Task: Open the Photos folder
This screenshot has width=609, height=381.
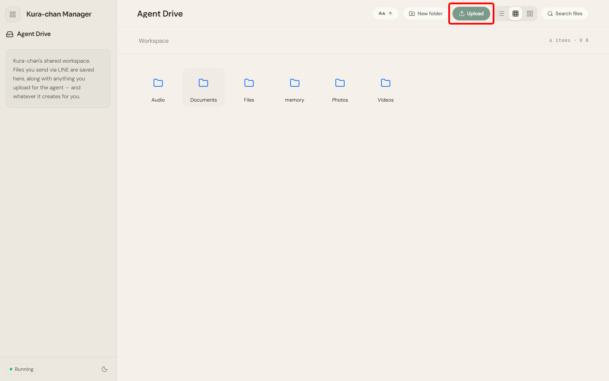Action: point(340,87)
